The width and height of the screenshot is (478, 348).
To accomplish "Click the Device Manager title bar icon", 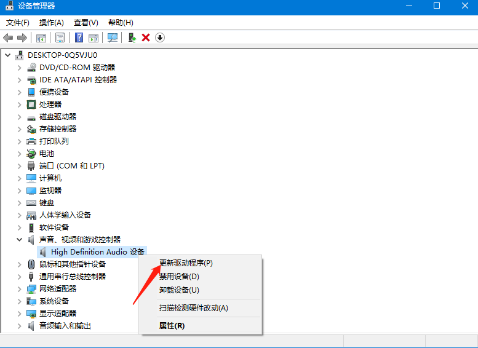I will click(x=10, y=6).
